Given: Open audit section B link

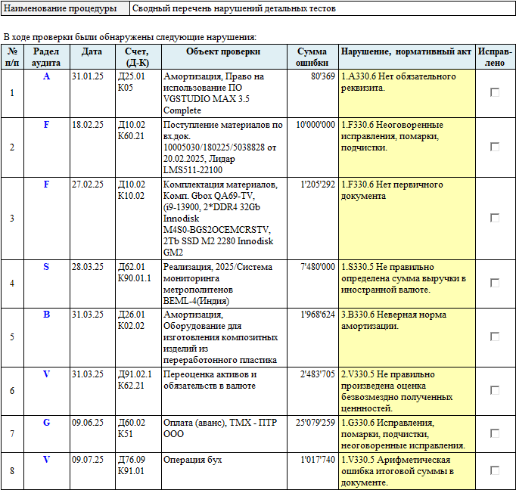Looking at the screenshot, I should click(x=46, y=315).
